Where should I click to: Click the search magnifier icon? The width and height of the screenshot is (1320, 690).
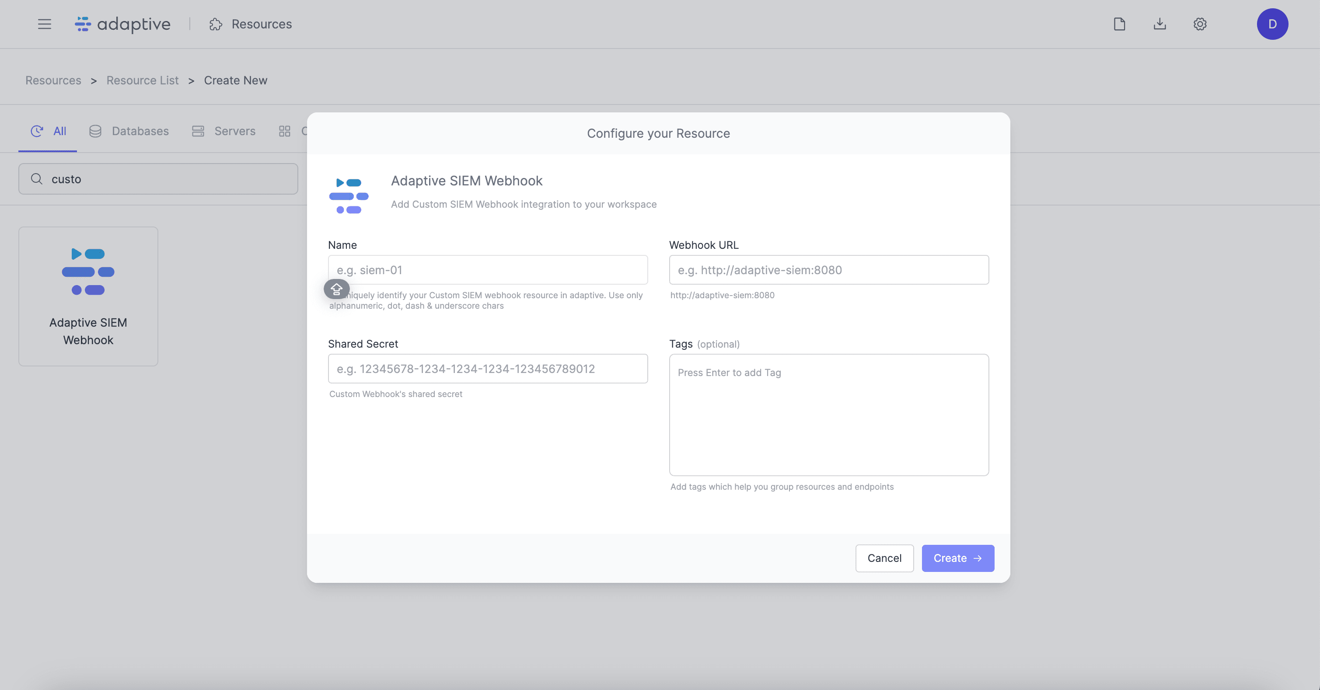[x=36, y=179]
